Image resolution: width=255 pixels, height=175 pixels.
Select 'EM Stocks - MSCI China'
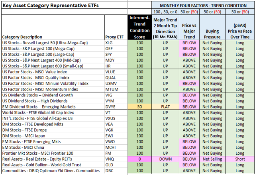click(23, 147)
